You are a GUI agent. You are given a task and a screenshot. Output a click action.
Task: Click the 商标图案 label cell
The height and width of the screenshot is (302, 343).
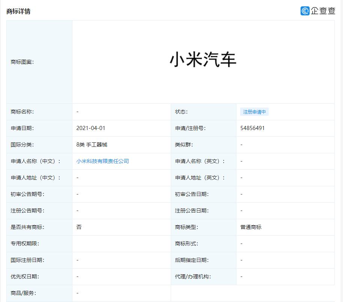pos(39,62)
